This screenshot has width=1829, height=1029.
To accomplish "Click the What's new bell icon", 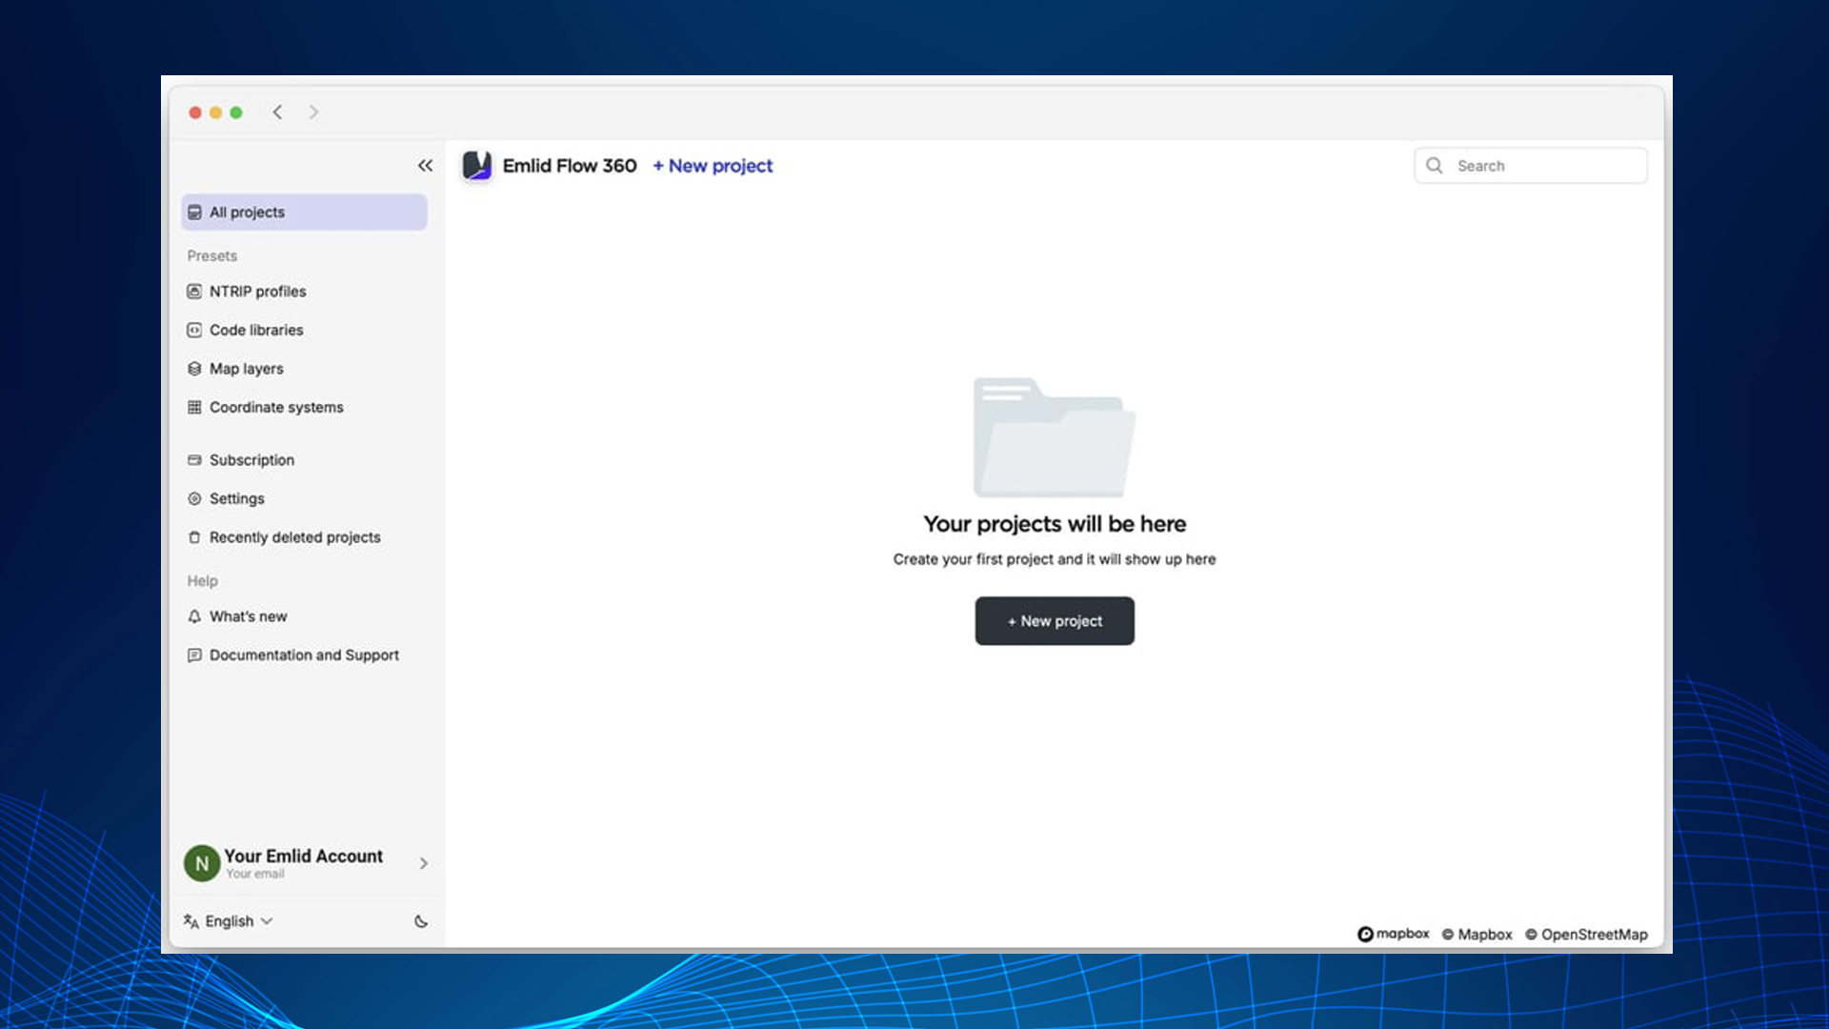I will [x=194, y=616].
